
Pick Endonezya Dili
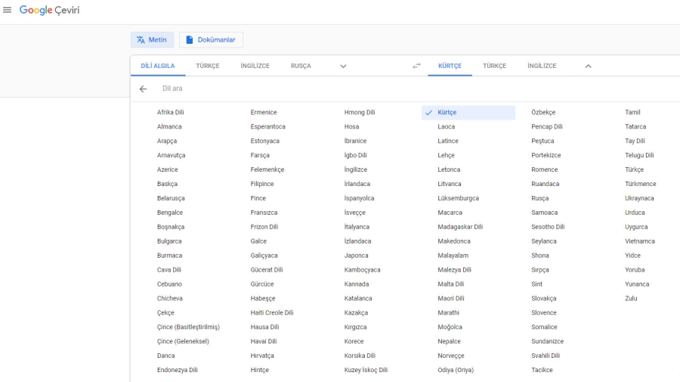[x=178, y=371]
